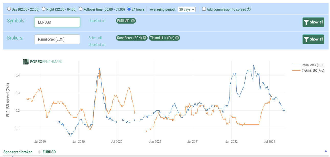The width and height of the screenshot is (330, 157).
Task: Click Select all for Brokers
Action: tap(95, 38)
